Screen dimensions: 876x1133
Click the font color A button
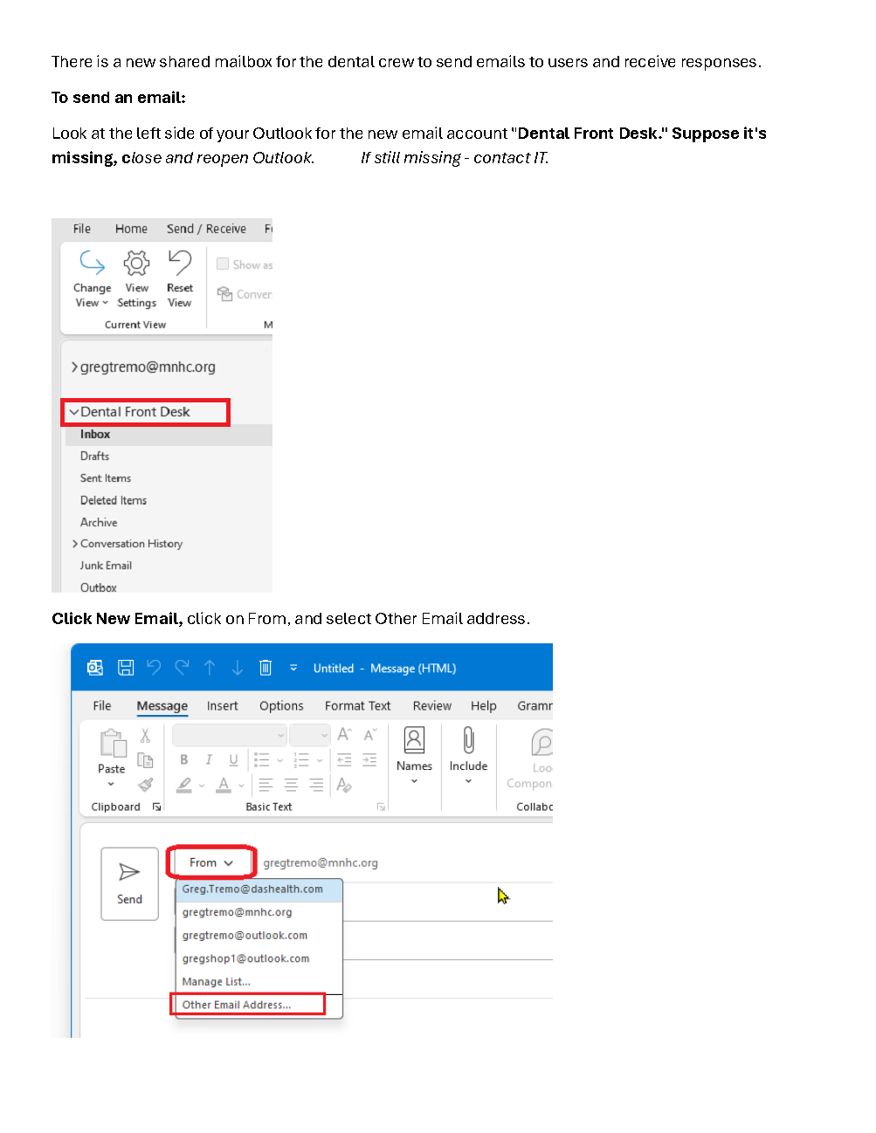(224, 785)
